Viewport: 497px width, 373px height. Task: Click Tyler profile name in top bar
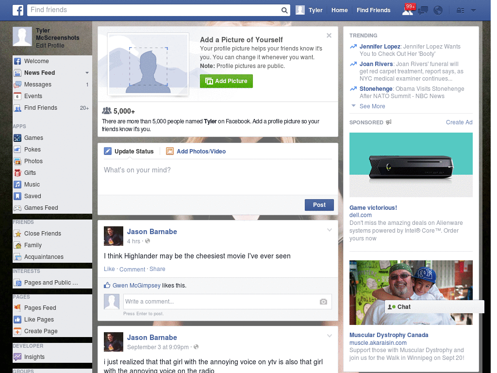315,10
